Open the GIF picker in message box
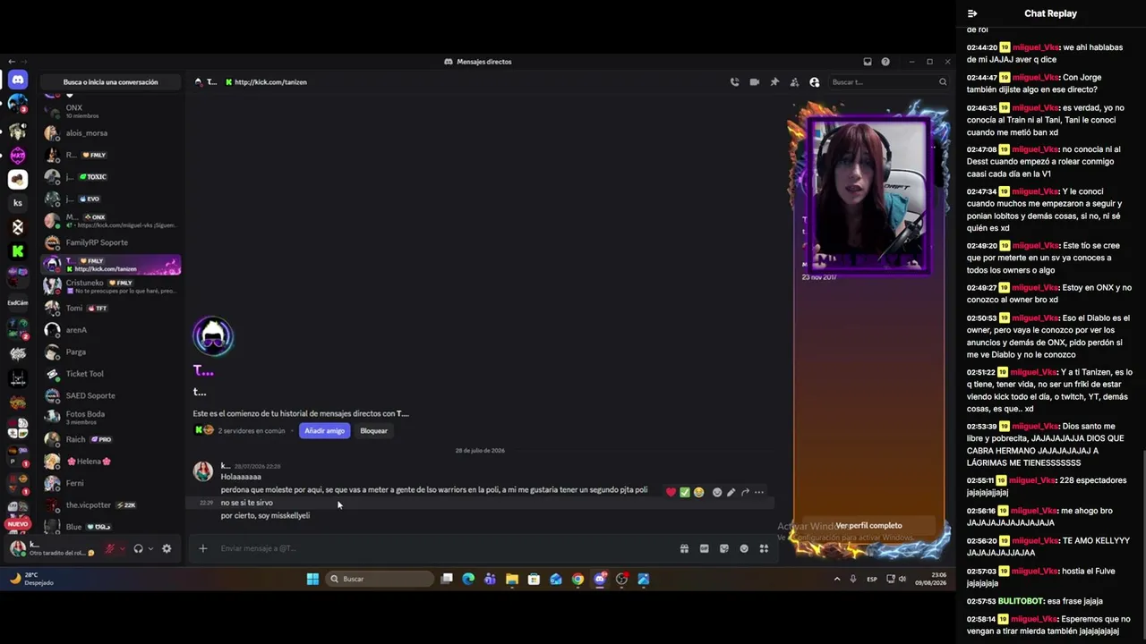The image size is (1146, 644). pos(704,548)
